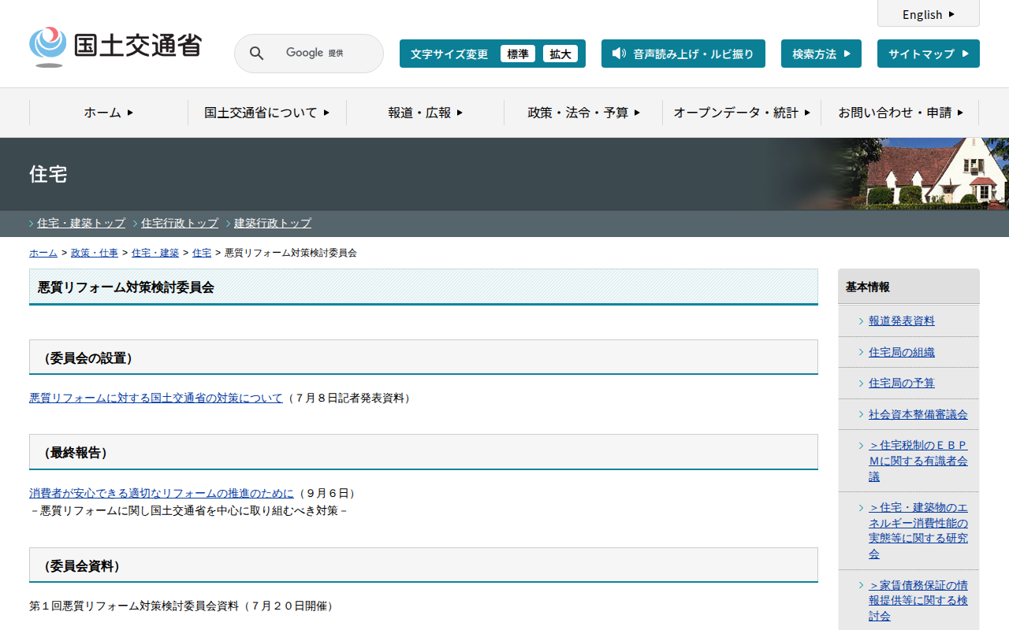Click the arrow icon beside English

pos(951,14)
